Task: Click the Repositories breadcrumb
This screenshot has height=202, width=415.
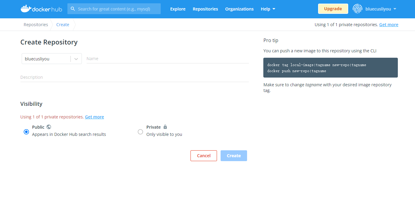Action: coord(36,25)
